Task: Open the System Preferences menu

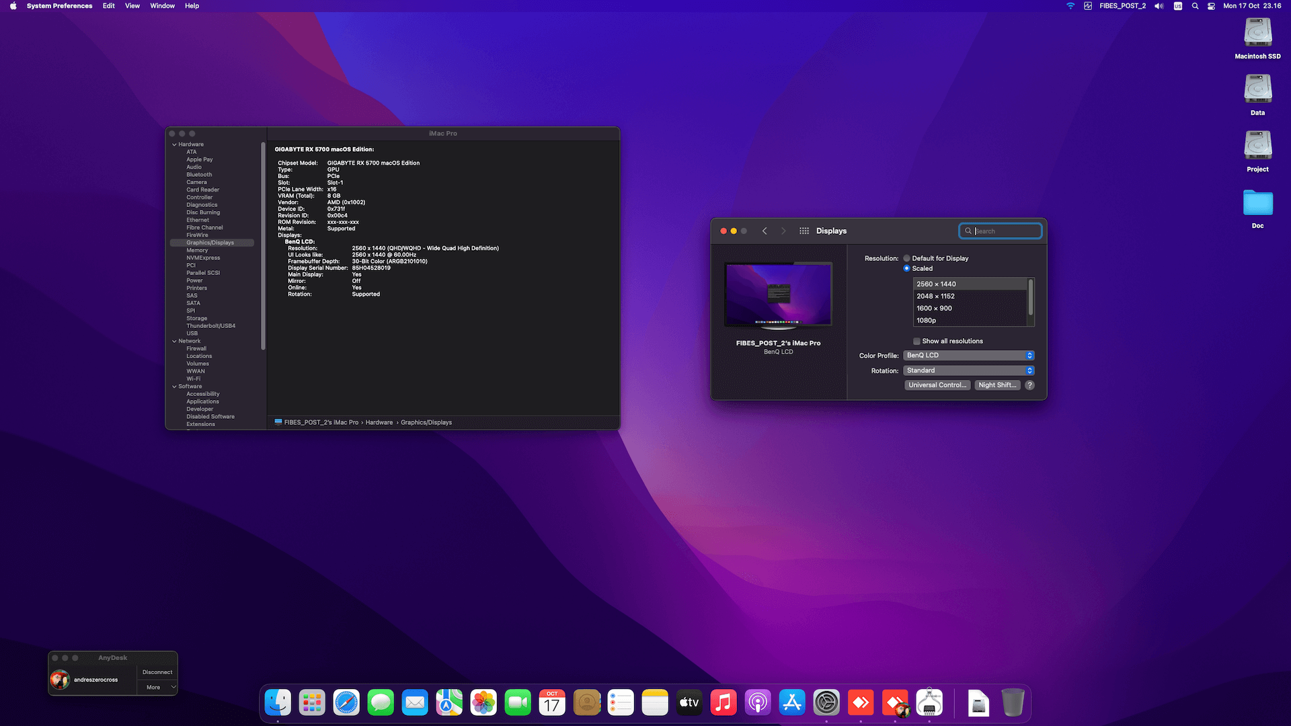Action: (x=59, y=6)
